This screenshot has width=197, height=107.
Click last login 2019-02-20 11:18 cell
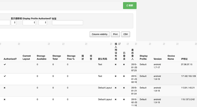tap(134, 102)
